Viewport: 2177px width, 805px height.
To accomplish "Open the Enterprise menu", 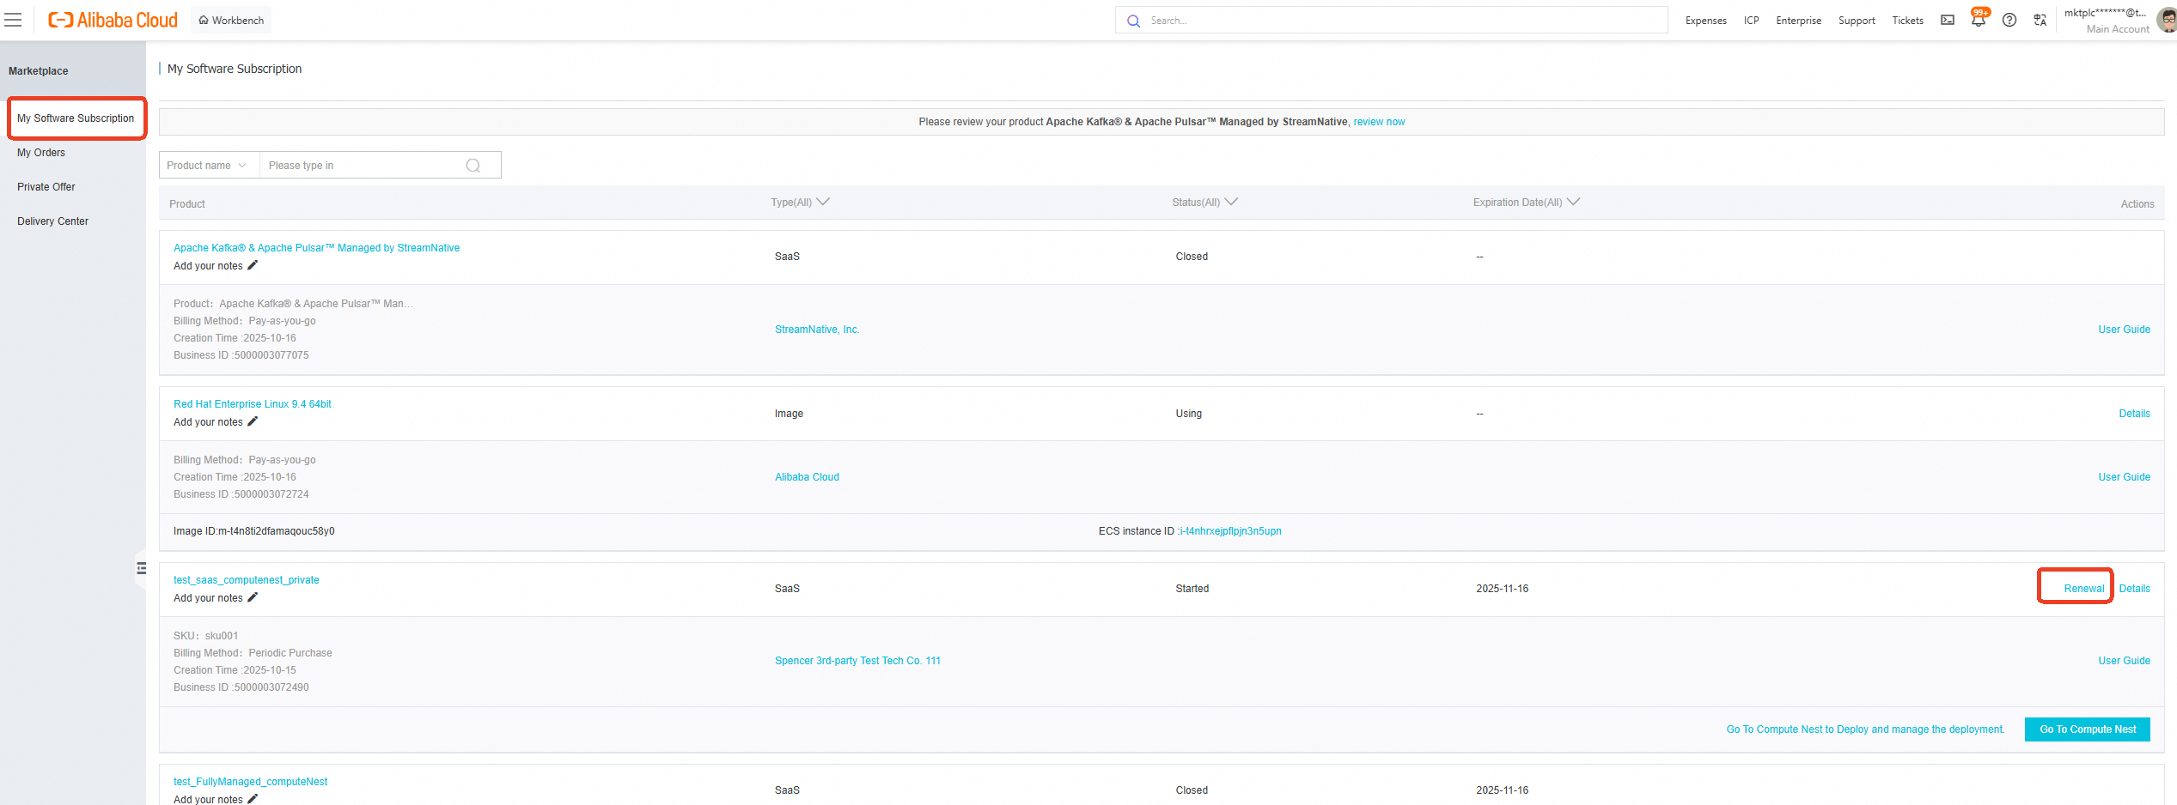I will 1799,21.
